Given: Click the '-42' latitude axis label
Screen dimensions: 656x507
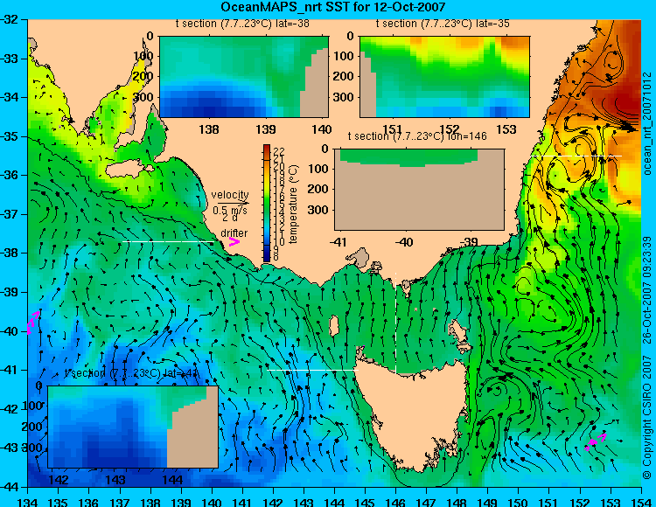Looking at the screenshot, I should coord(10,409).
